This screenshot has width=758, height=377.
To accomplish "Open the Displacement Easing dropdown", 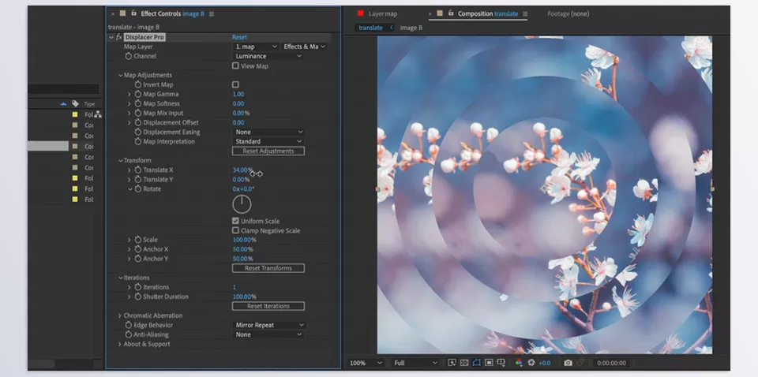I will (268, 132).
